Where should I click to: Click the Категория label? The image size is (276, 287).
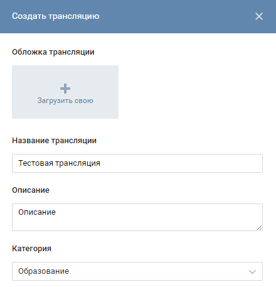point(31,249)
